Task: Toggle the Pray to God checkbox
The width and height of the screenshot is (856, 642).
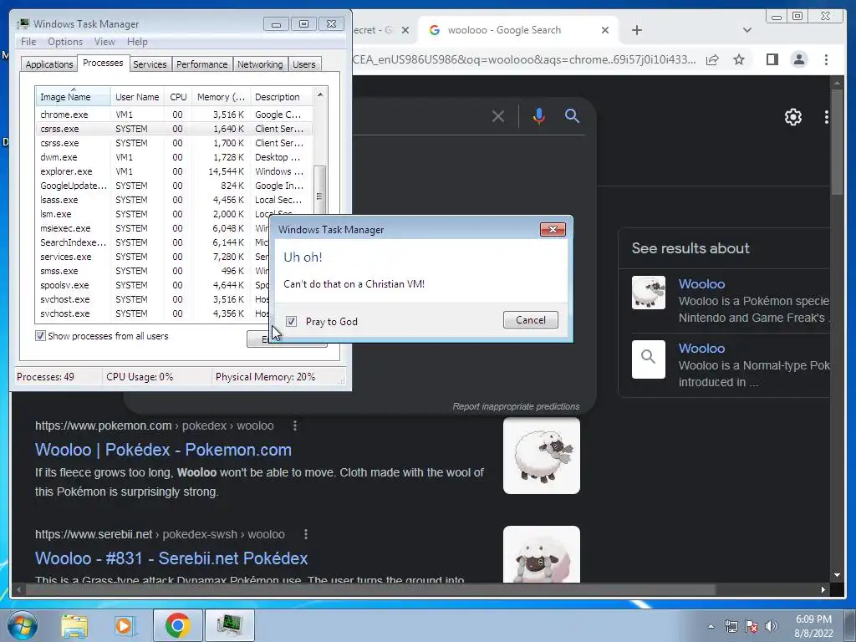Action: click(292, 321)
